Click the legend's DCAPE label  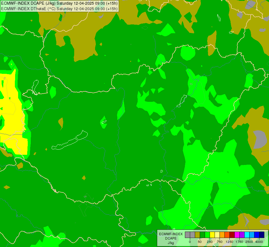click(171, 238)
